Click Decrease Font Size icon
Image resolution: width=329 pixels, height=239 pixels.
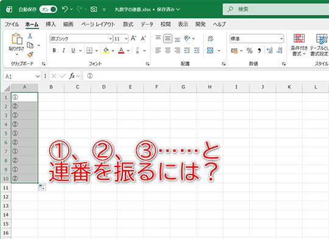143,38
